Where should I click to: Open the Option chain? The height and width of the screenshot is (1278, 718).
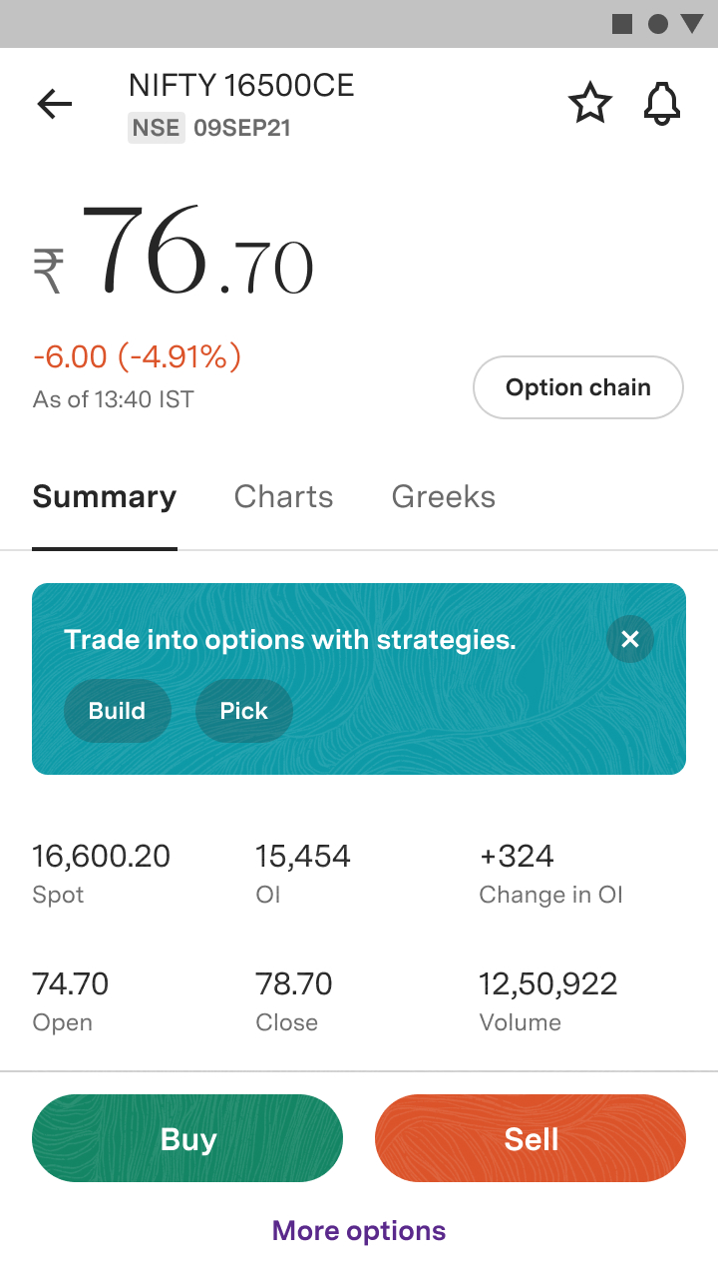point(578,387)
